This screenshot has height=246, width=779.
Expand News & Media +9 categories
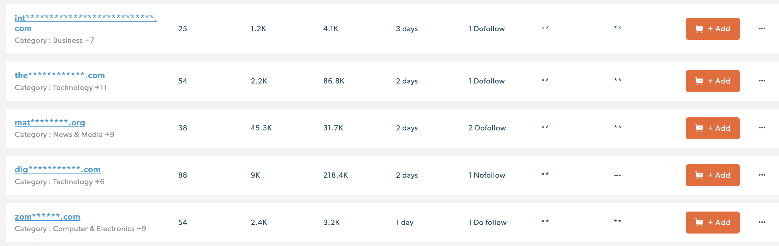[110, 135]
